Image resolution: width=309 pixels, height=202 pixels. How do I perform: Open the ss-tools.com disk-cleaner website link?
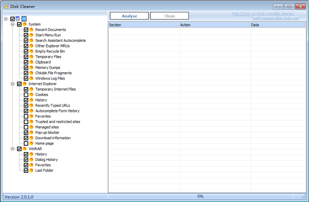[263, 13]
